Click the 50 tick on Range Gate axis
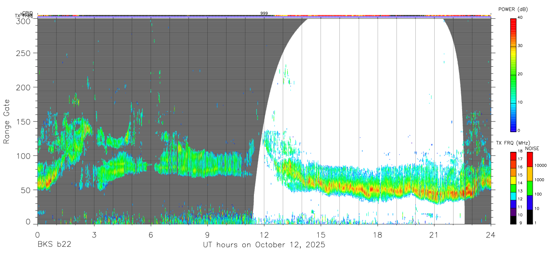Image resolution: width=552 pixels, height=254 pixels. pyautogui.click(x=26, y=189)
